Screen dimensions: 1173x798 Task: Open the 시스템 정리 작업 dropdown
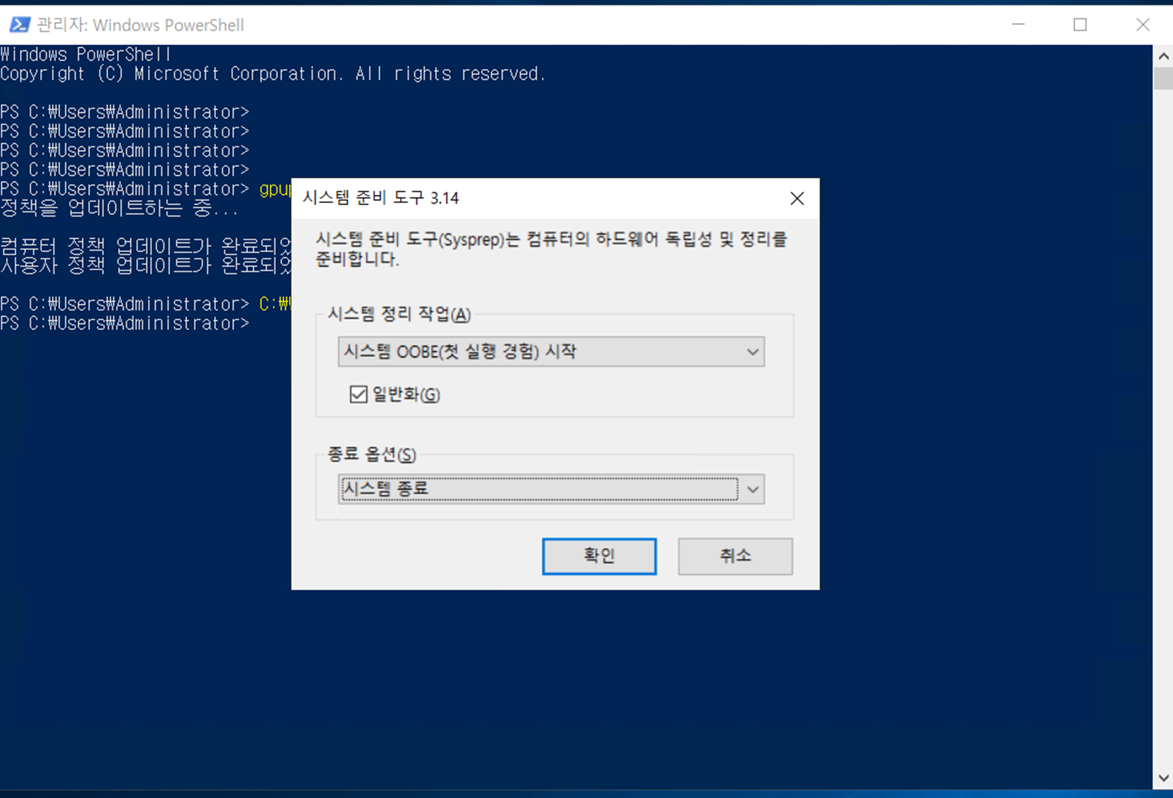pos(551,352)
